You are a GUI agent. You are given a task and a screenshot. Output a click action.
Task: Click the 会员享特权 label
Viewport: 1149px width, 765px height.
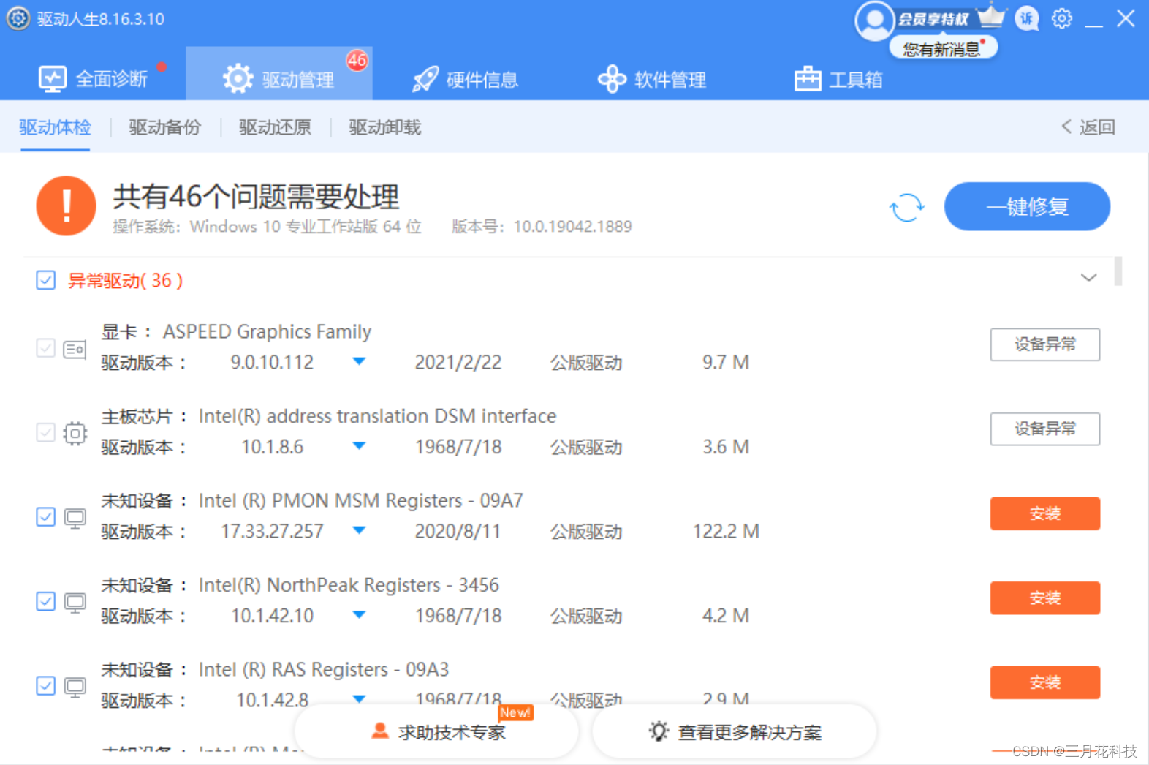(933, 19)
